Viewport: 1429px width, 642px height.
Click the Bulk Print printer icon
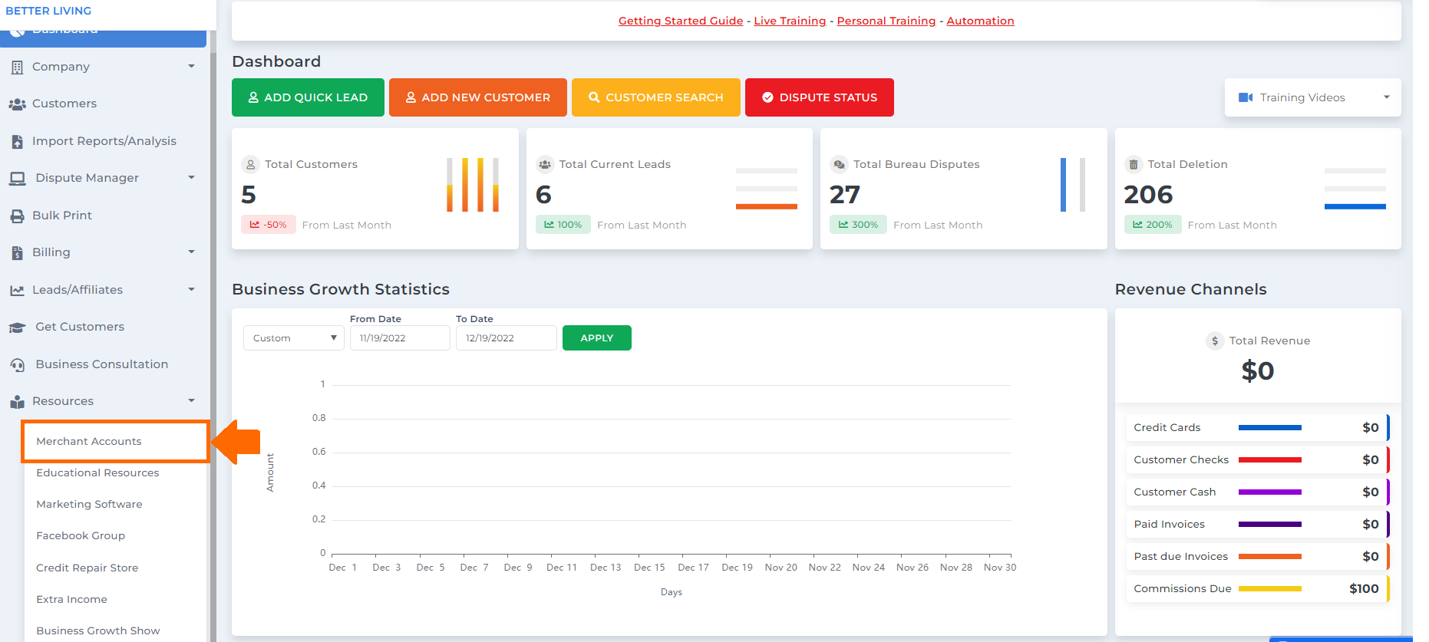(x=17, y=216)
